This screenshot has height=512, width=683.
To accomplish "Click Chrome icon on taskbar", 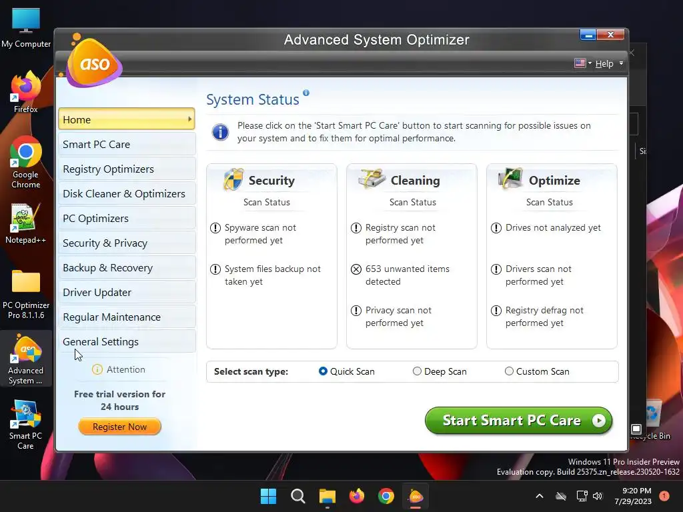I will 386,496.
